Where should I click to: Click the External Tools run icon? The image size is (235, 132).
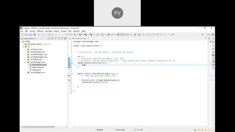point(91,34)
